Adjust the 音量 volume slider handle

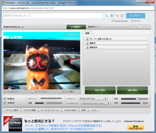tap(45, 103)
